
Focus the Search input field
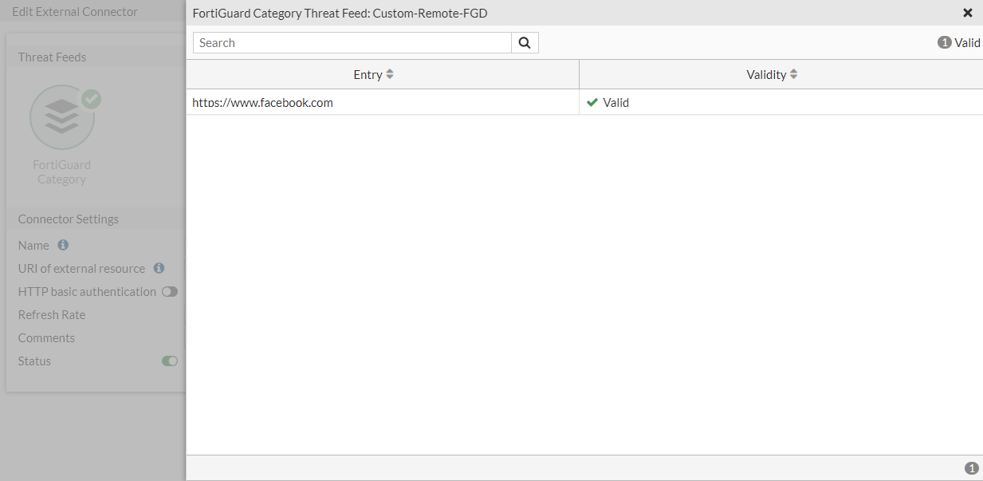point(352,43)
